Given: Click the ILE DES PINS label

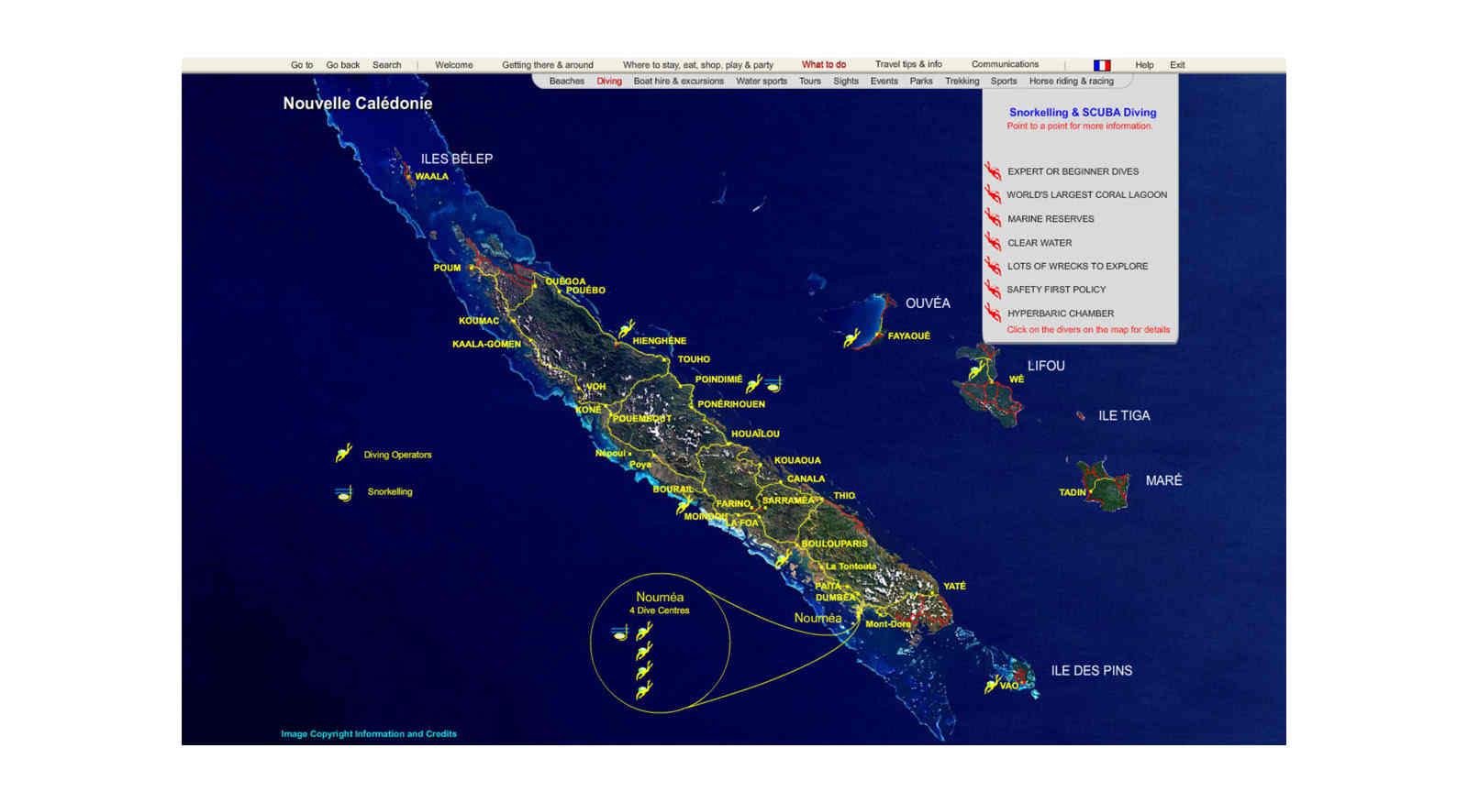Looking at the screenshot, I should [x=1092, y=670].
